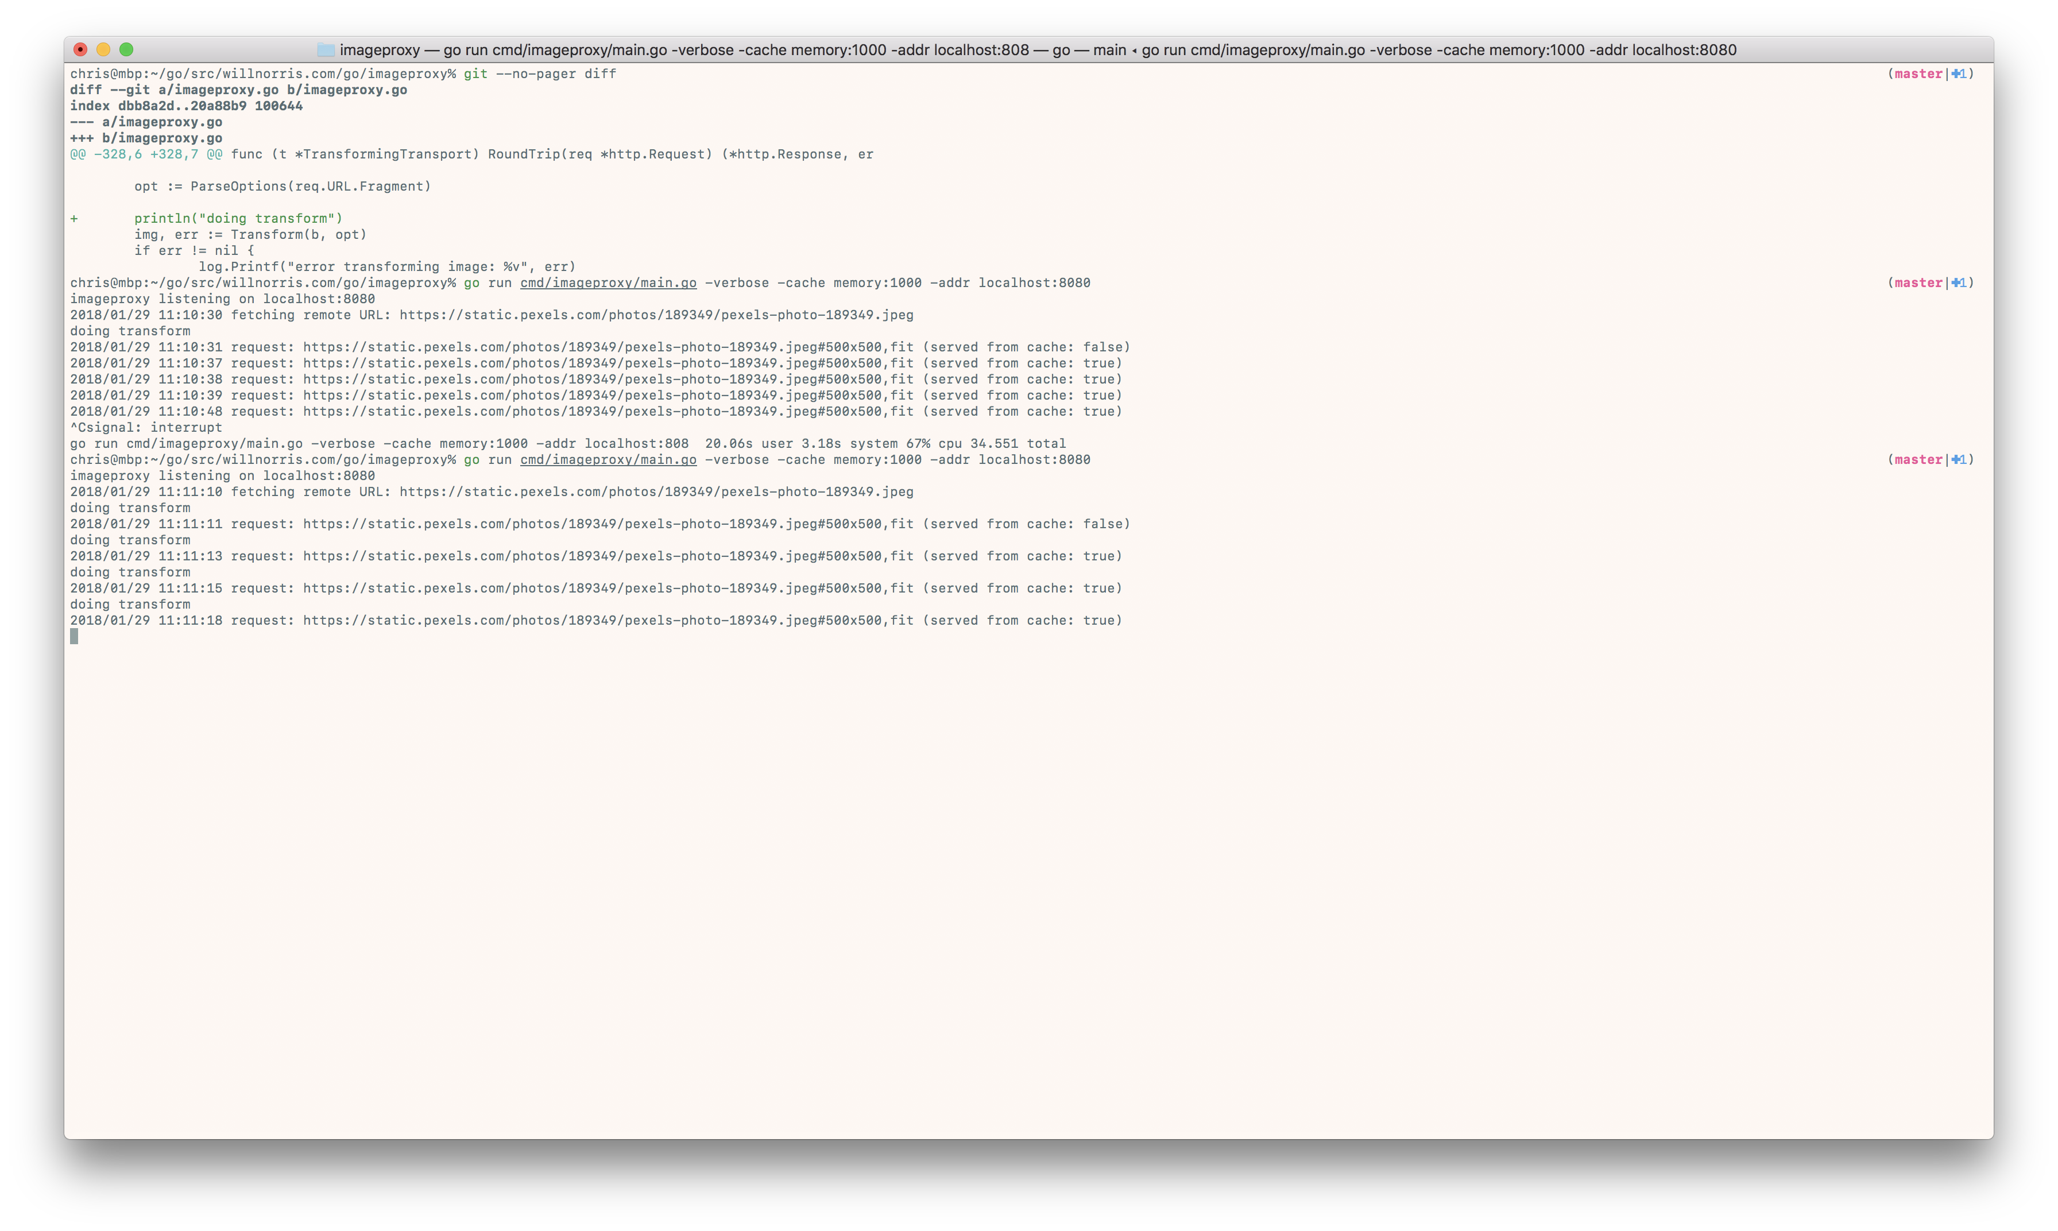2058x1231 pixels.
Task: Click the folder icon in the title bar
Action: point(326,50)
